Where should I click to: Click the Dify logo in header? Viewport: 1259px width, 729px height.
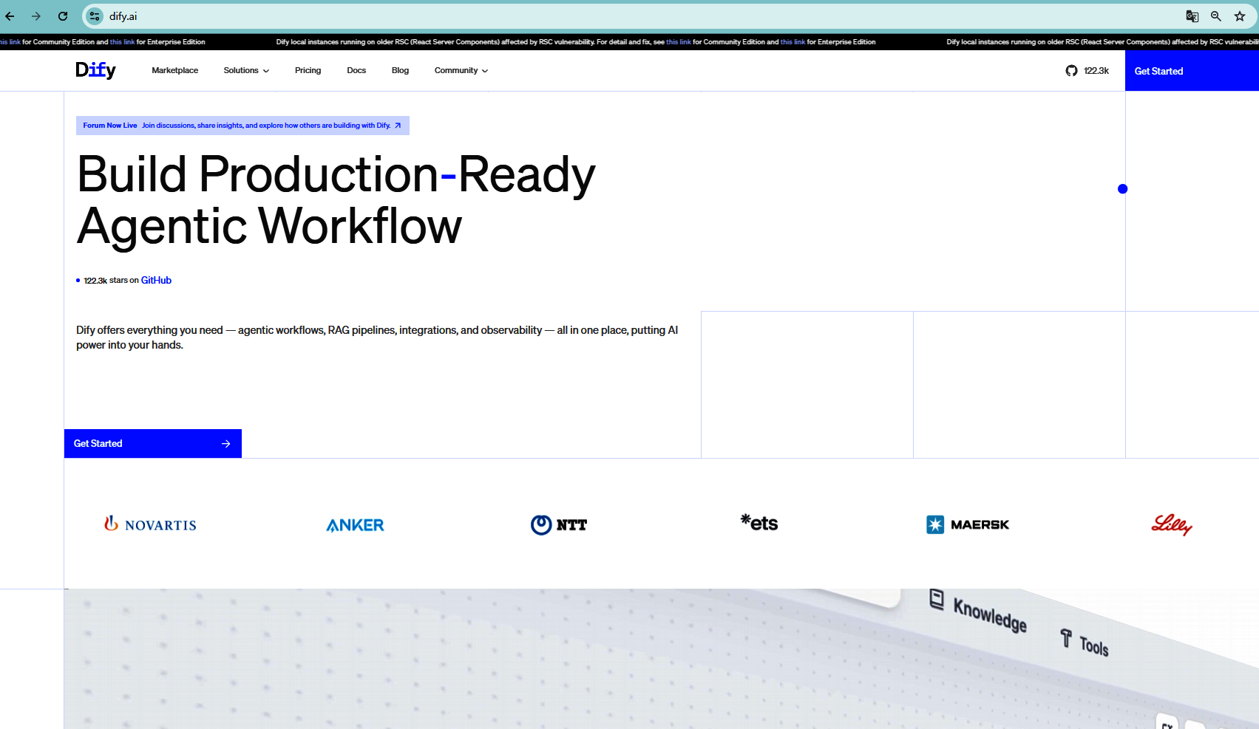pyautogui.click(x=95, y=70)
